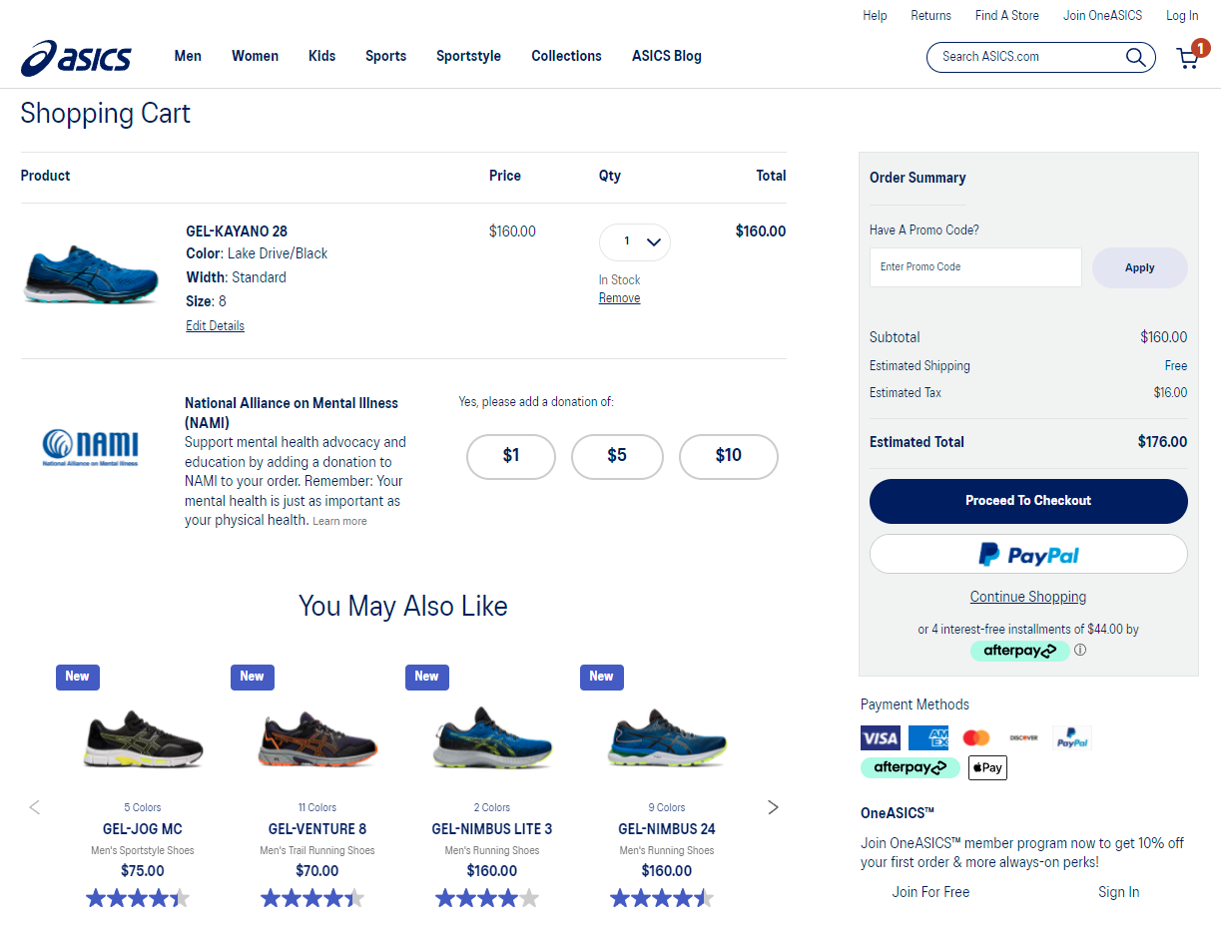Screen dimensions: 1221x930
Task: Remove GEL-KAYANO 28 from cart
Action: 619,298
